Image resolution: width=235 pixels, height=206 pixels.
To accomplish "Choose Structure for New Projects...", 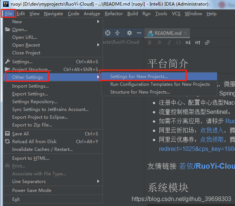I will (159, 92).
